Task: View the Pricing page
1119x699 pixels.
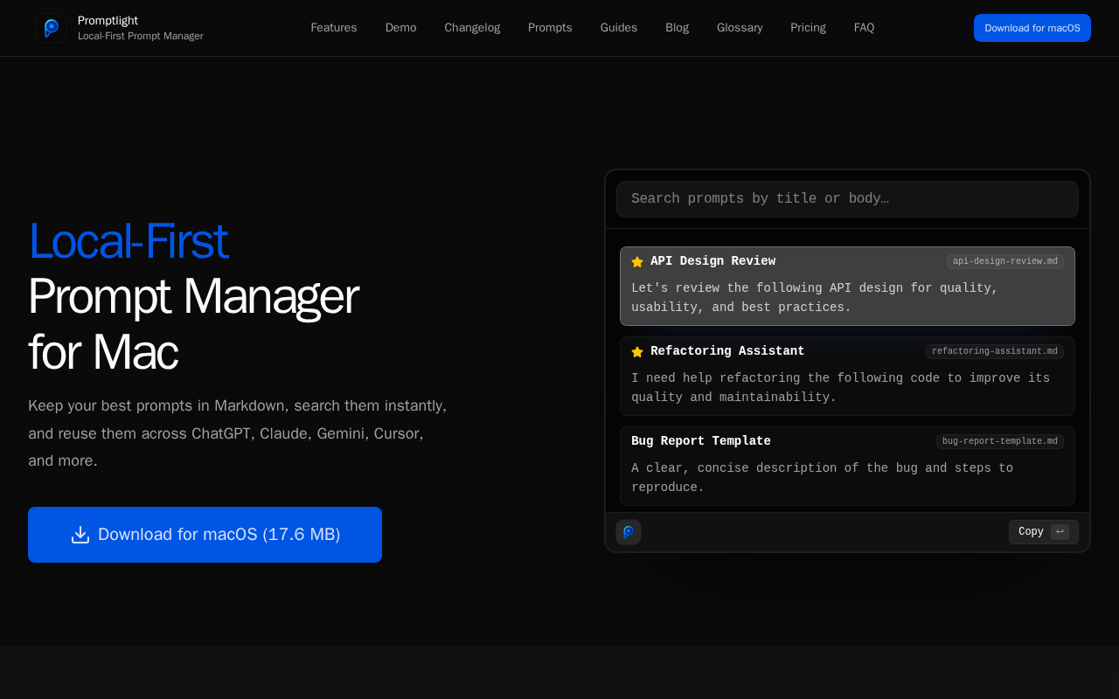Action: (x=808, y=28)
